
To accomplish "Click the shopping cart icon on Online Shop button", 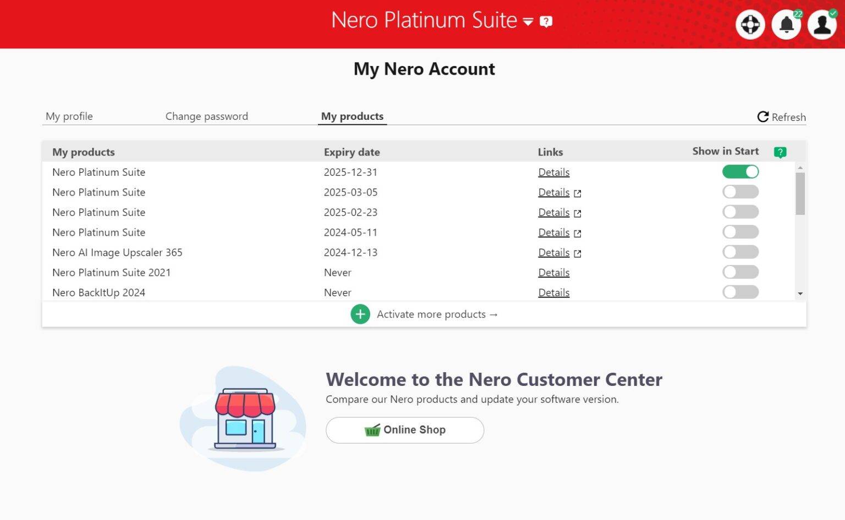I will (x=372, y=430).
